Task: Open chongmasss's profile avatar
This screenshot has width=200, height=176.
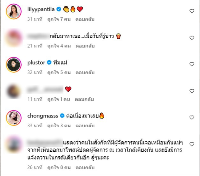Action: point(14,118)
